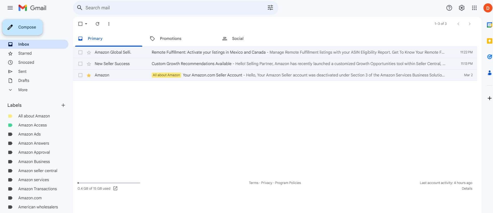The height and width of the screenshot is (213, 493).
Task: Open the Amazon Approval label
Action: [34, 152]
